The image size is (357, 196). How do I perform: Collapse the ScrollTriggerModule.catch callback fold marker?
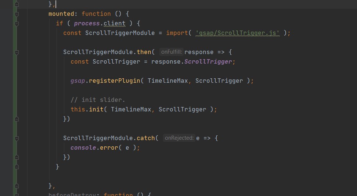[17, 138]
